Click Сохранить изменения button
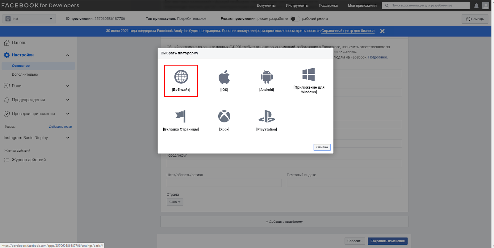The height and width of the screenshot is (248, 494). pyautogui.click(x=387, y=241)
